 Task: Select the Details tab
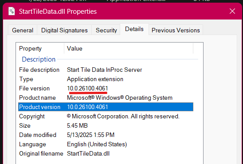tap(134, 29)
